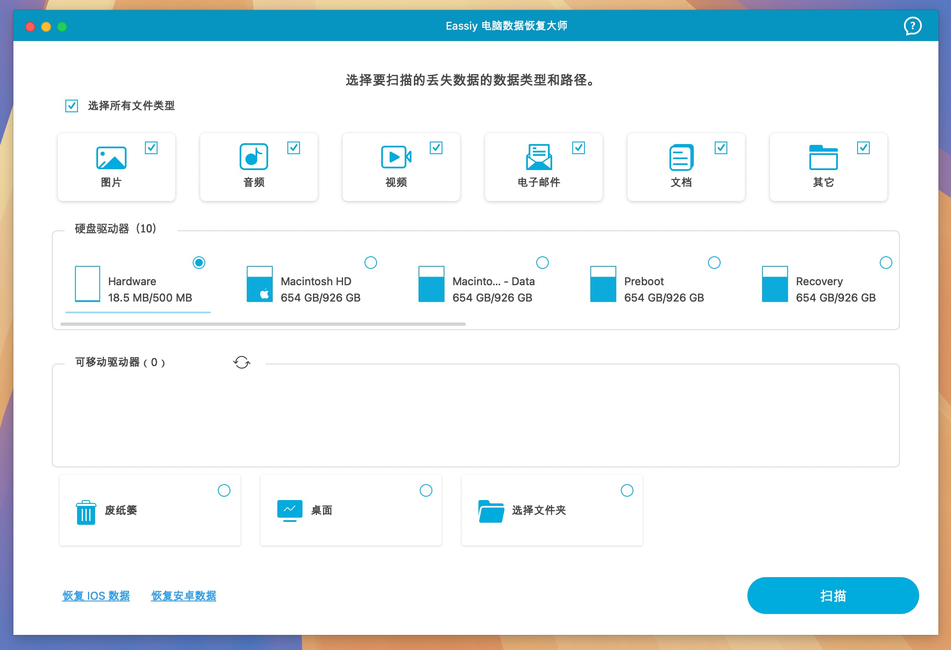
Task: Open the help question mark icon
Action: pos(912,26)
